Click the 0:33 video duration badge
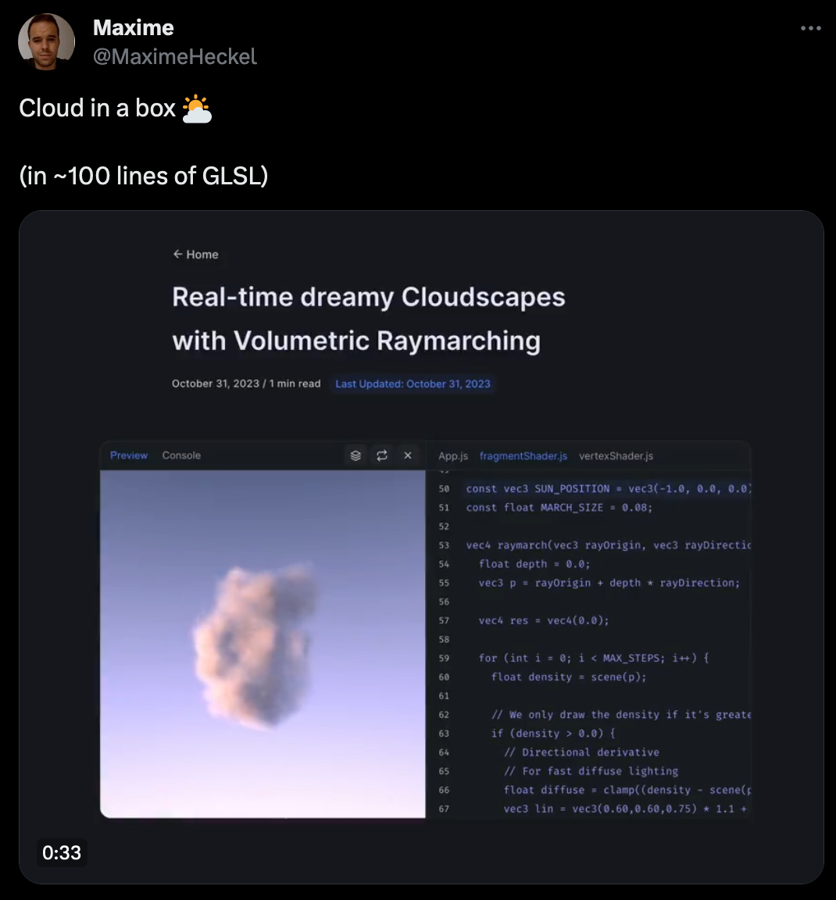This screenshot has width=836, height=900. [62, 852]
